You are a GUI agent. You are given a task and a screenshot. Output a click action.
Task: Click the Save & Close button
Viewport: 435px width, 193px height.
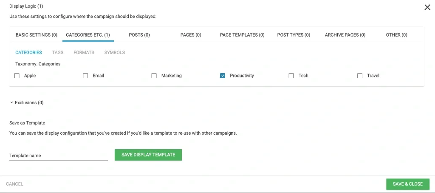tap(407, 184)
